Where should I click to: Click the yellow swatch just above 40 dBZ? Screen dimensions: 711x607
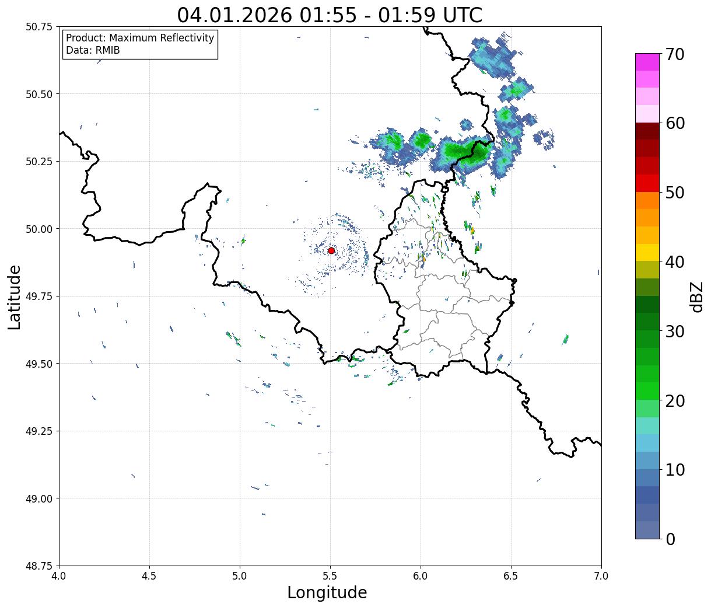pyautogui.click(x=647, y=253)
